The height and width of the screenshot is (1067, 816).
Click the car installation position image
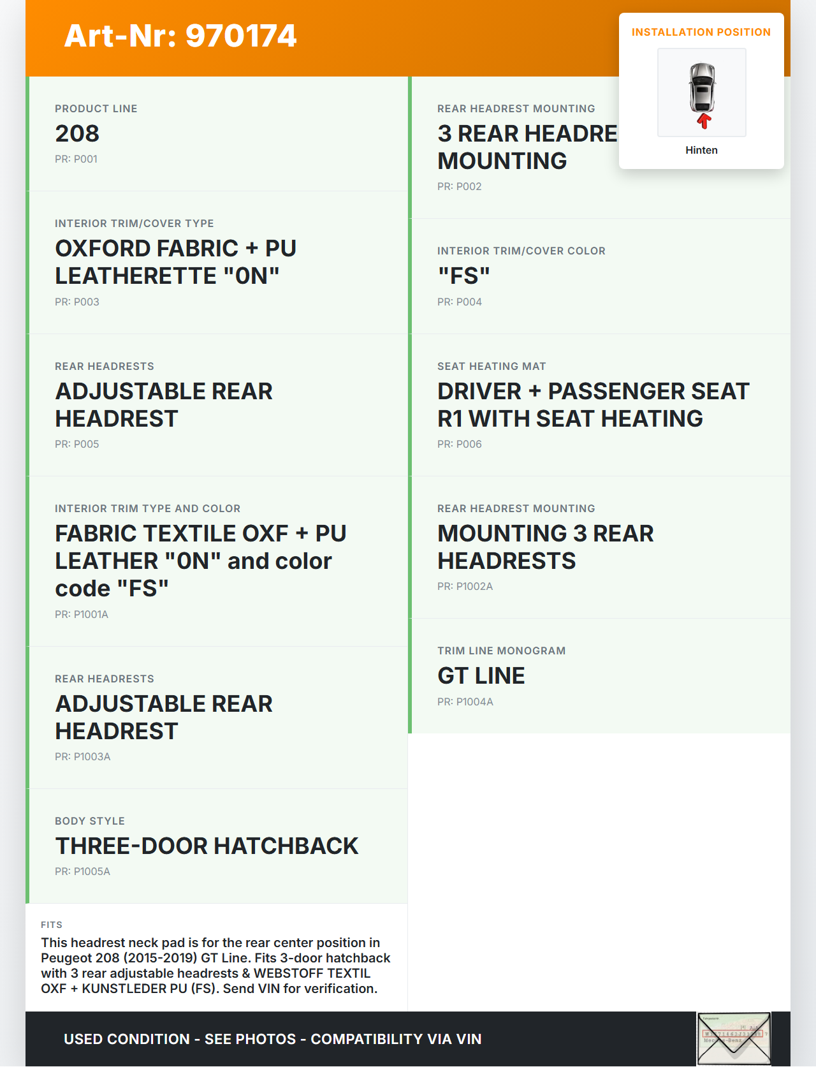tap(701, 92)
